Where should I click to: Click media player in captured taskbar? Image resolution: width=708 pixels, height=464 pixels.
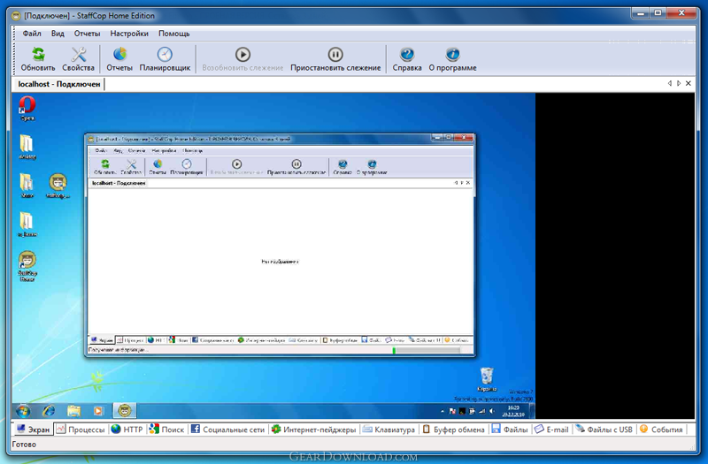pyautogui.click(x=98, y=411)
